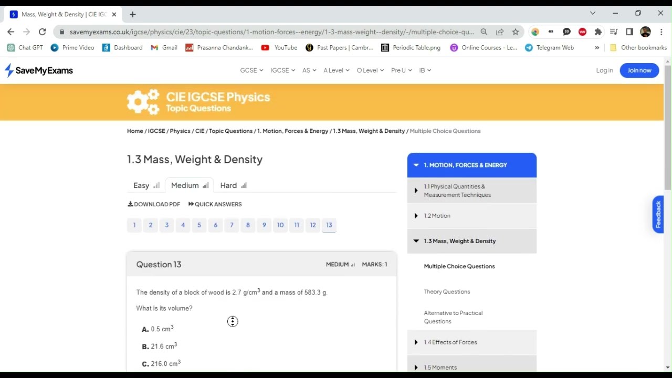
Task: Select answer C. 216.0 cm³
Action: pos(161,363)
